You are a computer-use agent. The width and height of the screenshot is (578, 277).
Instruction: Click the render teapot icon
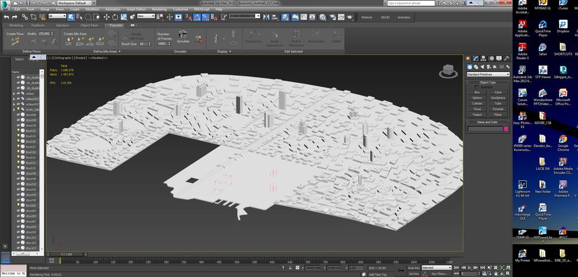coord(350,17)
